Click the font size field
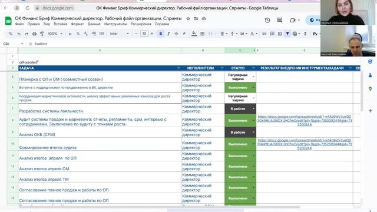The image size is (377, 212). (x=144, y=34)
